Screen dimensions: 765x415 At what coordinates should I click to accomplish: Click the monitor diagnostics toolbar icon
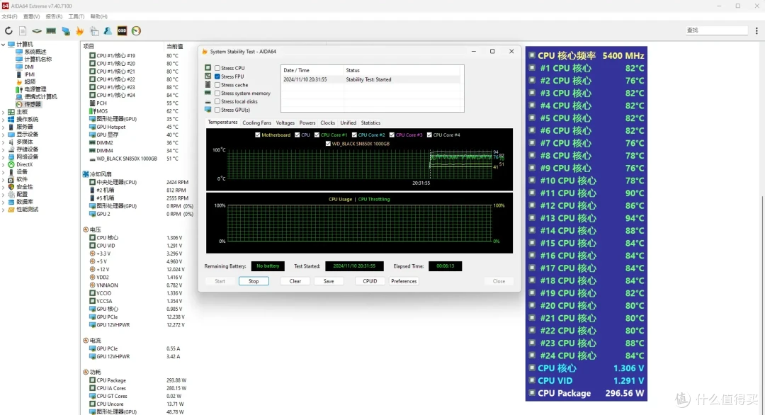(x=65, y=30)
